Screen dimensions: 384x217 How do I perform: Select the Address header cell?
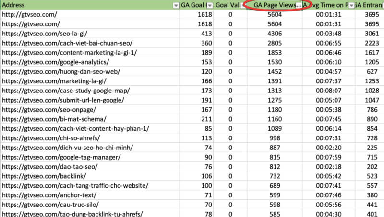point(90,5)
